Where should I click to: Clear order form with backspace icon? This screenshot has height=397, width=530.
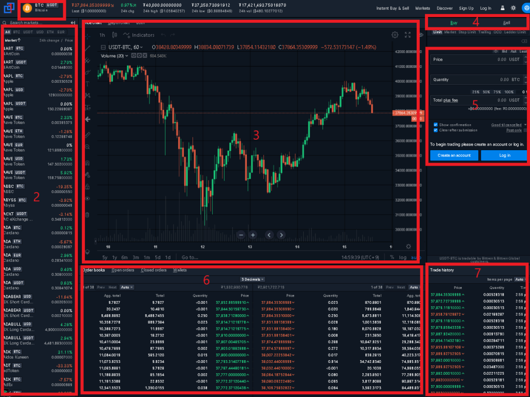click(x=524, y=41)
